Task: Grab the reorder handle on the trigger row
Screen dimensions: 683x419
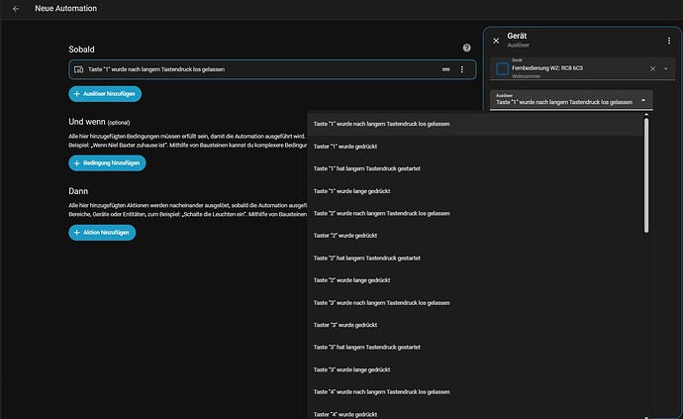Action: coord(445,69)
